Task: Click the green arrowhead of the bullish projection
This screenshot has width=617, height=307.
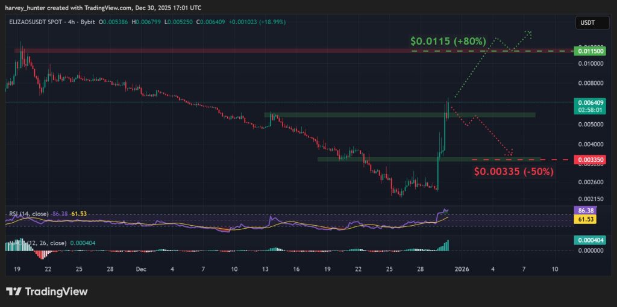Action: click(528, 33)
